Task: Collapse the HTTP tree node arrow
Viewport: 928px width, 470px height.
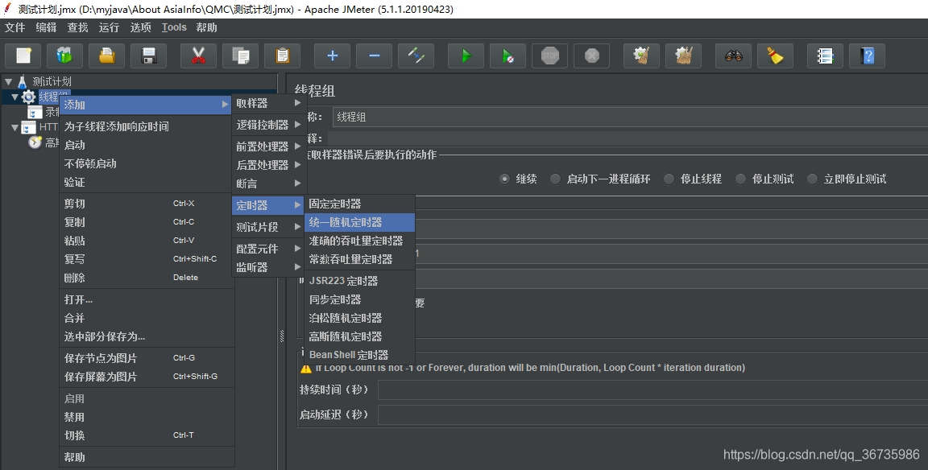Action: coord(15,127)
